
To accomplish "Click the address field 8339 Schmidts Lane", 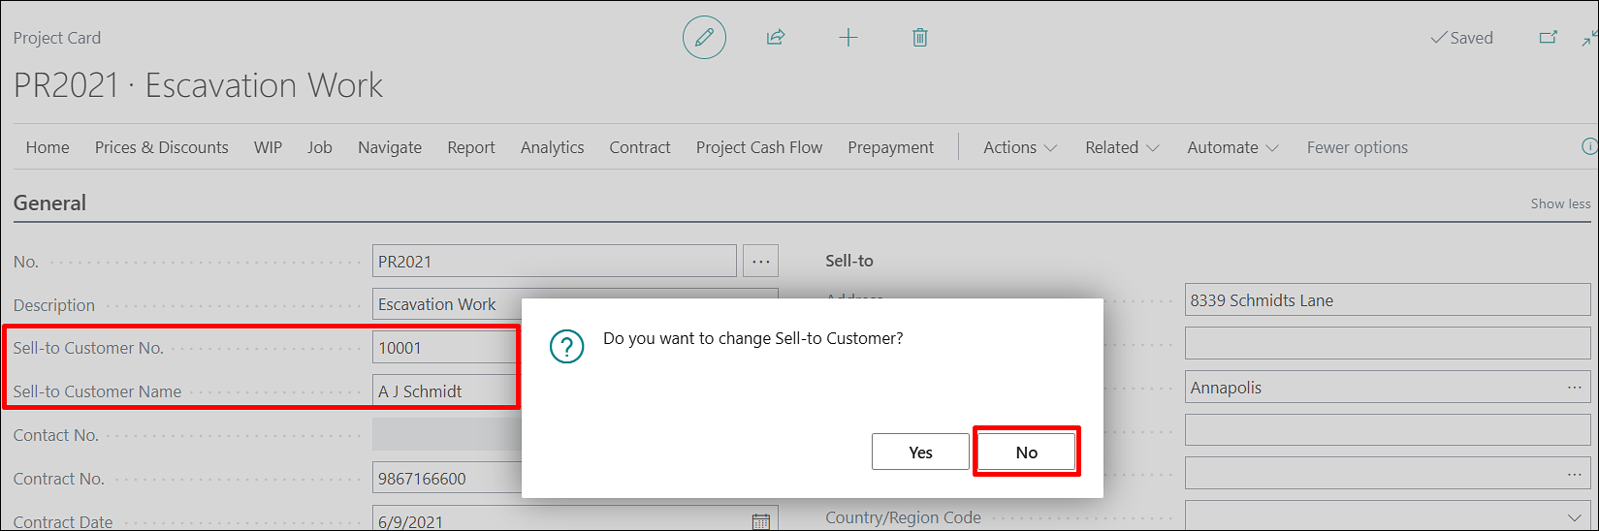I will (x=1388, y=300).
